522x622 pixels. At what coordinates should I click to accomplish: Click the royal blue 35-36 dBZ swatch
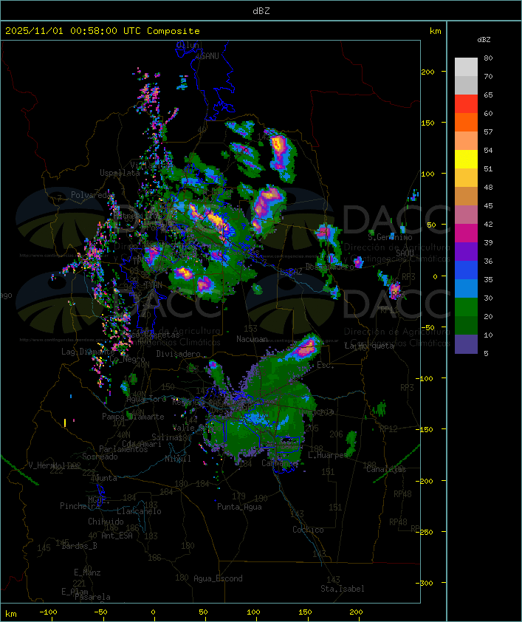pyautogui.click(x=466, y=270)
